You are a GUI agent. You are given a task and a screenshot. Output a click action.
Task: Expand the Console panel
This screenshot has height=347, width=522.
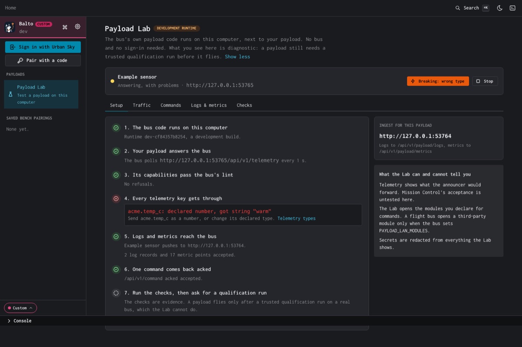(x=20, y=321)
